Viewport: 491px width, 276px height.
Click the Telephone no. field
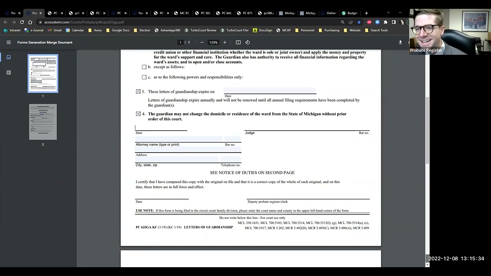coord(231,159)
